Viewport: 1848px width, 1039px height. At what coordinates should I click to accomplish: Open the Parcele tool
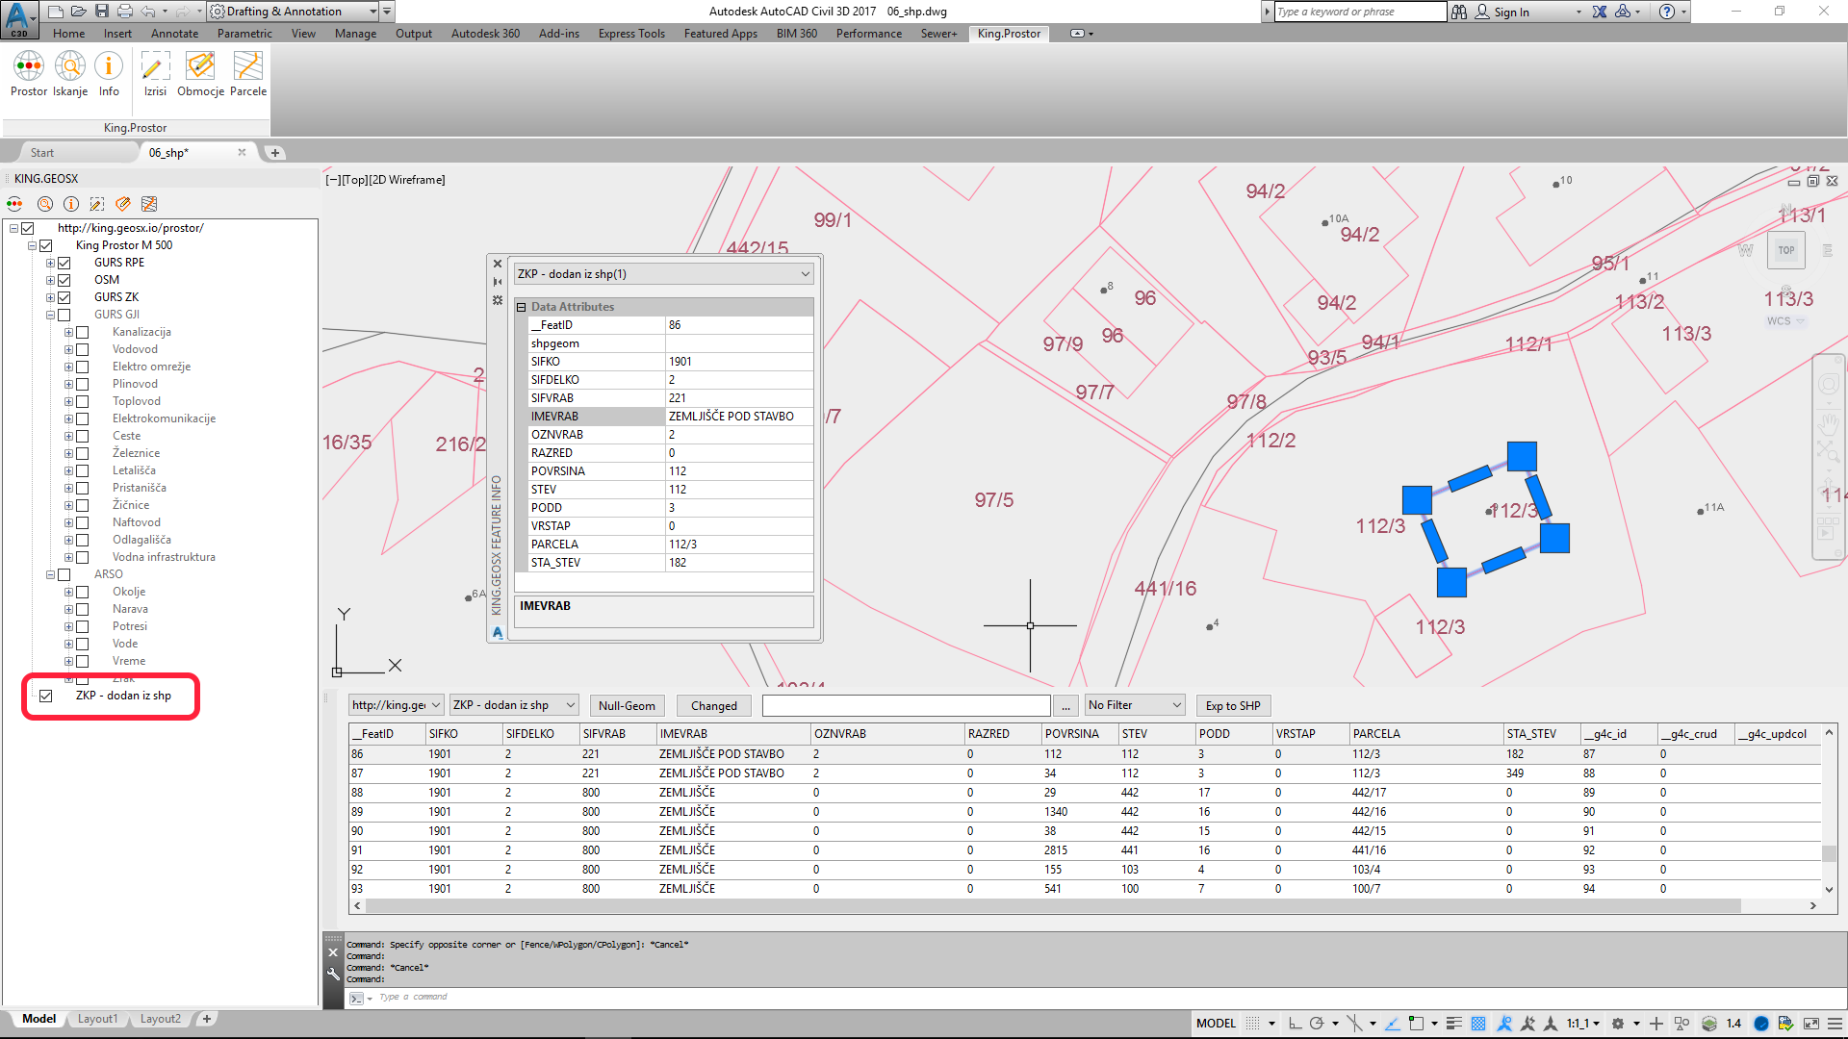(248, 74)
